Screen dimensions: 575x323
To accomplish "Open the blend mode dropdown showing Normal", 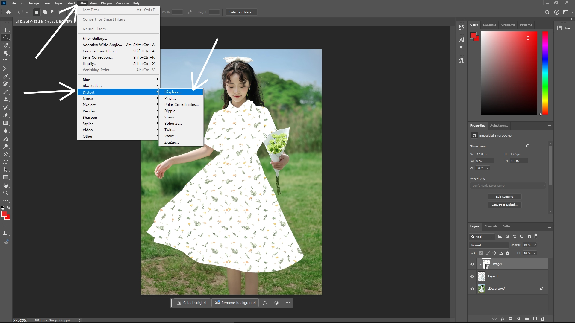I will [x=488, y=245].
